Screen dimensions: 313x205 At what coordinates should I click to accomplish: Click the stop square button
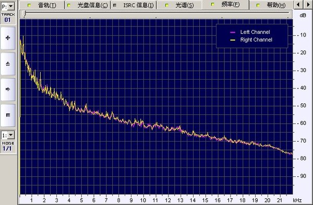coord(8,115)
